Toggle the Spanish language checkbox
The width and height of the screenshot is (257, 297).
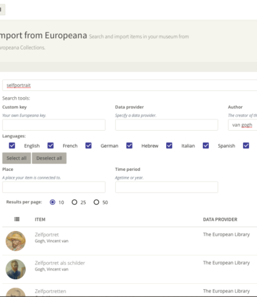pos(206,146)
